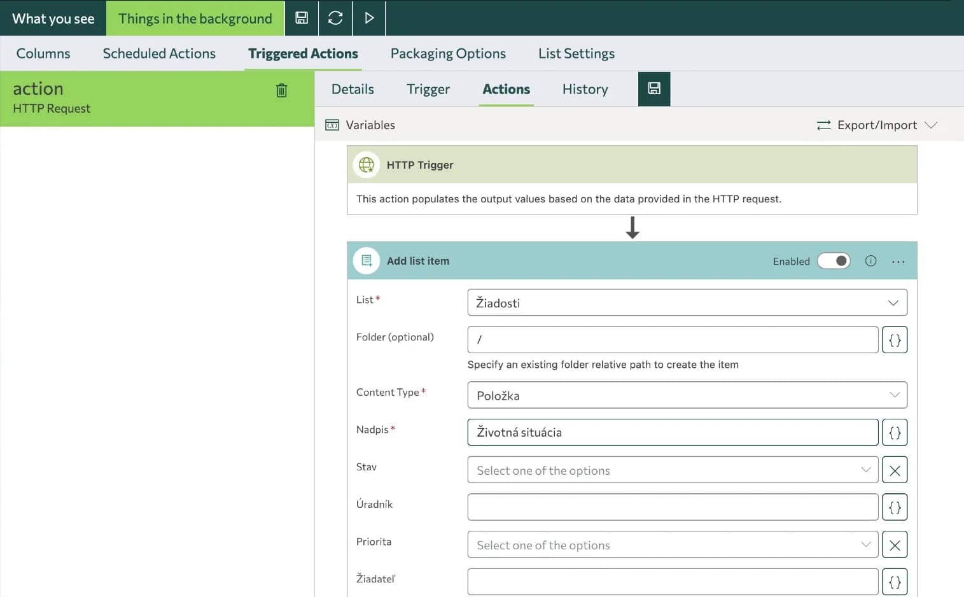Screen dimensions: 964x597
Task: Switch to the Trigger tab
Action: point(428,89)
